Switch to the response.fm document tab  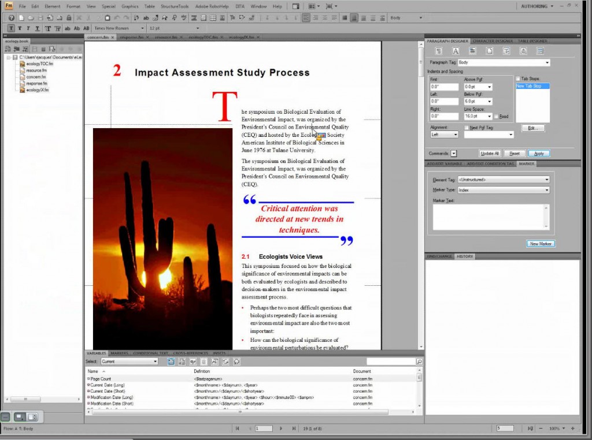click(131, 38)
